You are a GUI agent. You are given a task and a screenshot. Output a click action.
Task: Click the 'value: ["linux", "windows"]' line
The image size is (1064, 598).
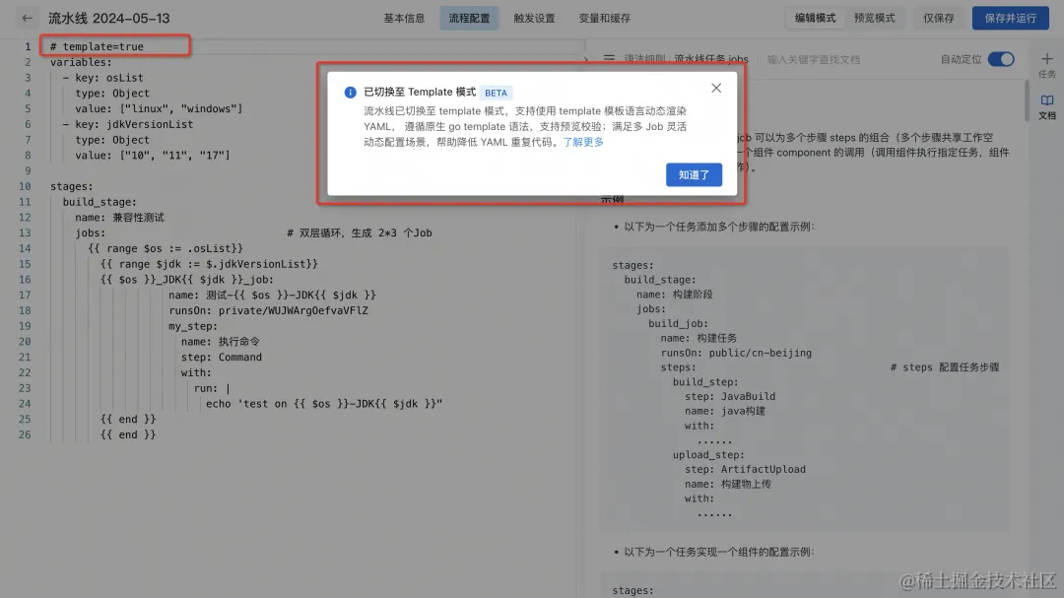point(159,108)
